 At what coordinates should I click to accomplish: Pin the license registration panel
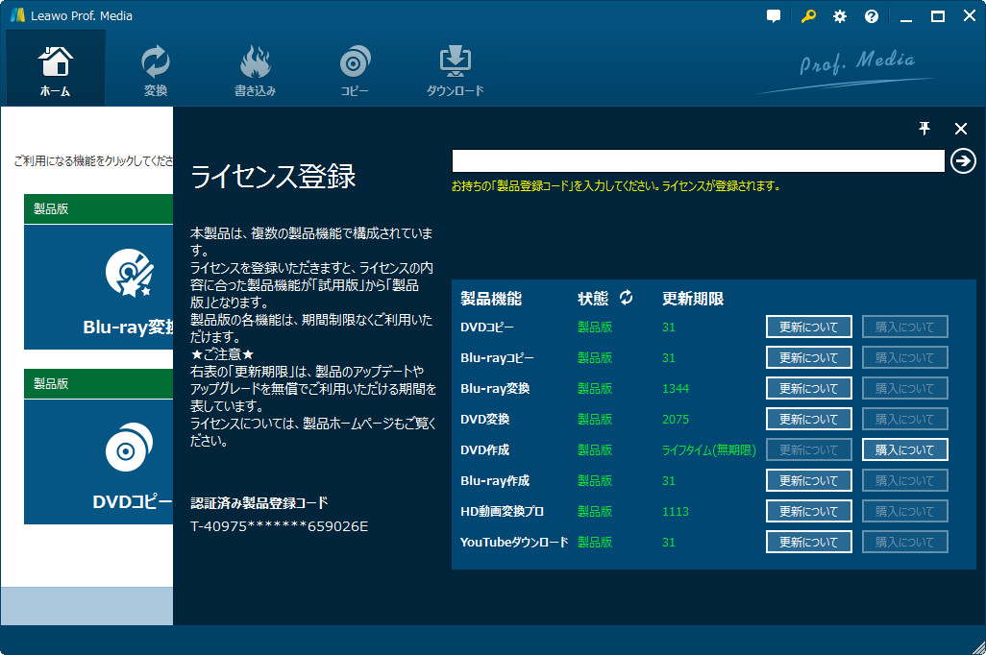(924, 129)
